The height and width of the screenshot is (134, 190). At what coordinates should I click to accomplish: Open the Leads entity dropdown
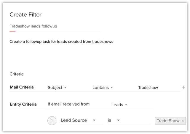click(x=119, y=105)
